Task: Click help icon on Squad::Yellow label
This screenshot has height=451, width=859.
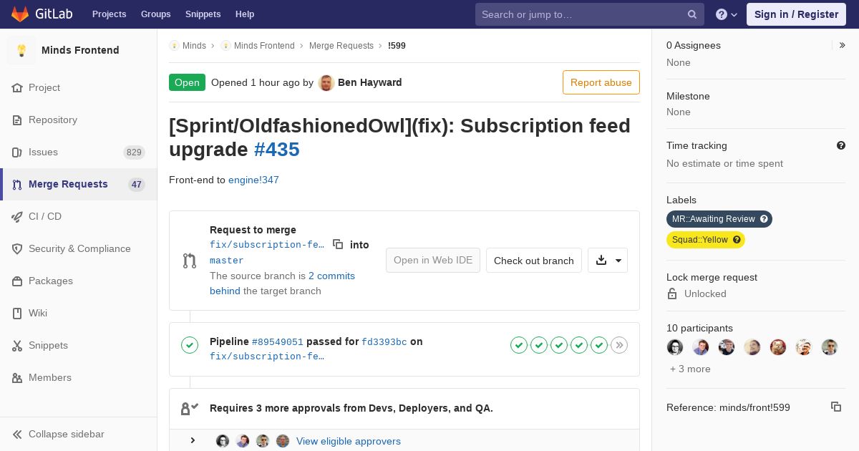Action: tap(737, 240)
